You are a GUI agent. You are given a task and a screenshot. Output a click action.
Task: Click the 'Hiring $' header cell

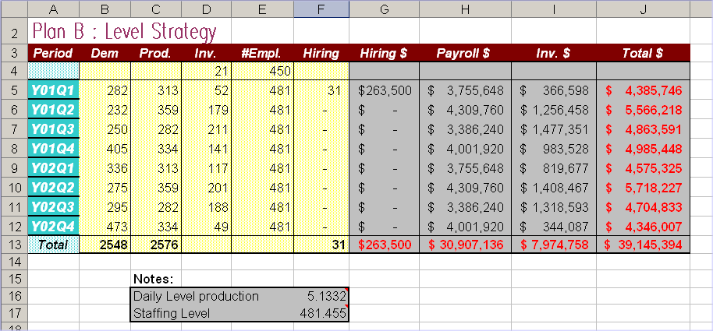[384, 53]
